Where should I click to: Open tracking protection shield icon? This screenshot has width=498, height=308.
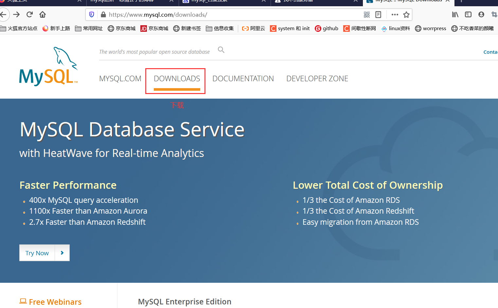(92, 14)
